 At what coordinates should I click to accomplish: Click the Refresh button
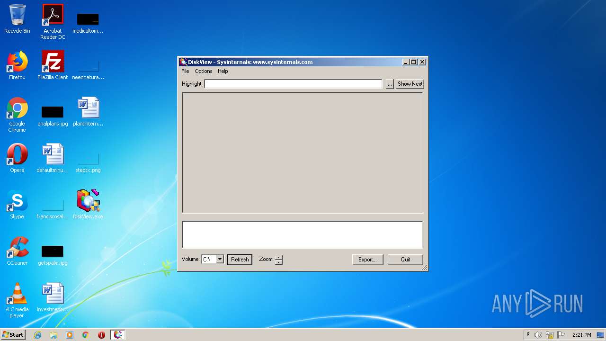click(x=240, y=260)
